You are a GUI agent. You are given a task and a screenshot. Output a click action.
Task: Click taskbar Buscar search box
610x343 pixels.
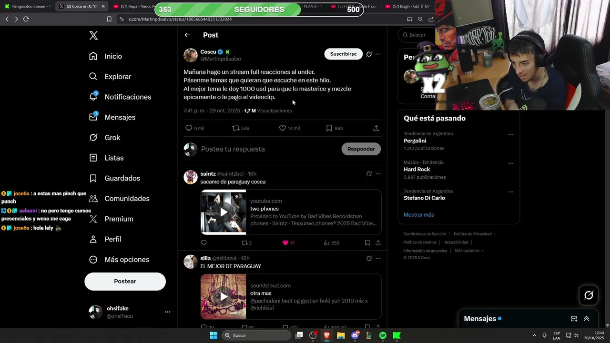257,335
